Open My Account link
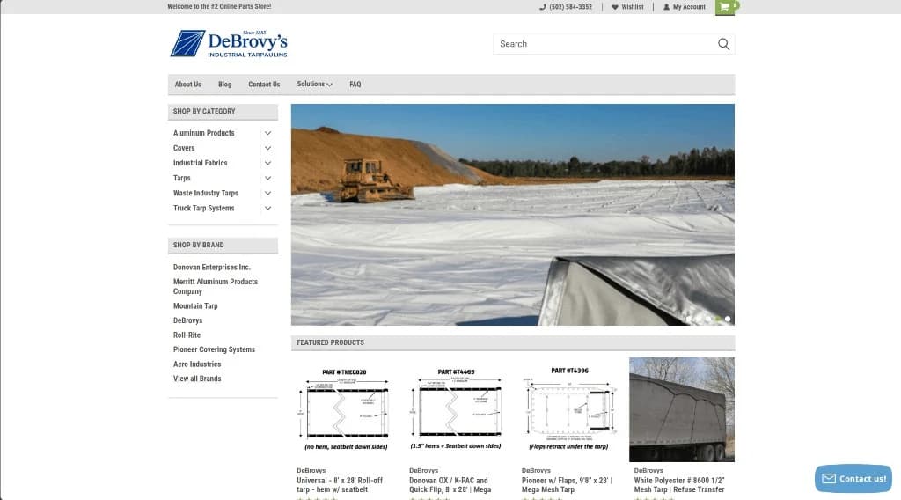Image resolution: width=901 pixels, height=500 pixels. pyautogui.click(x=689, y=7)
